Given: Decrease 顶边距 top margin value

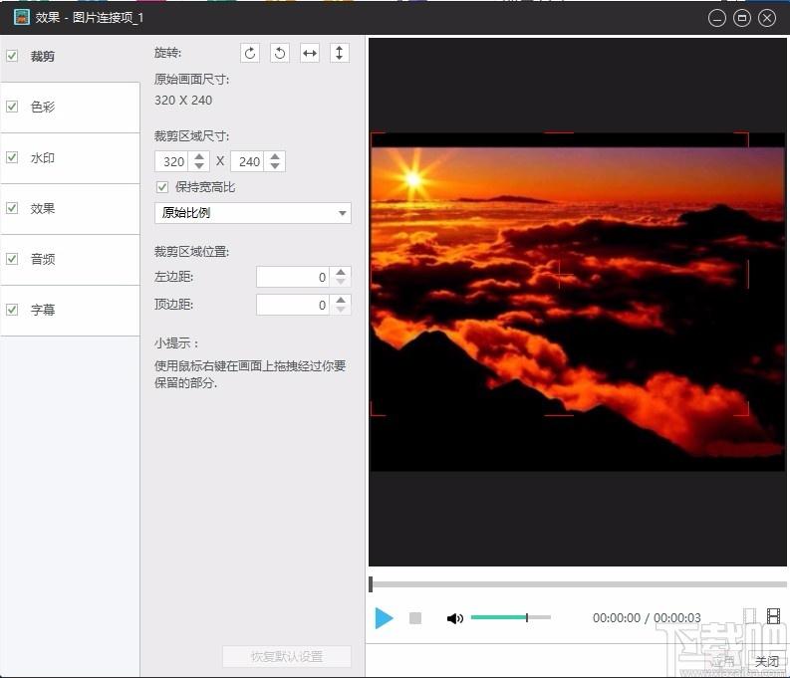Looking at the screenshot, I should coord(341,309).
